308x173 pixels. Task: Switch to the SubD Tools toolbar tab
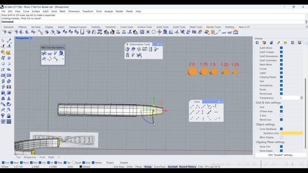[179, 27]
